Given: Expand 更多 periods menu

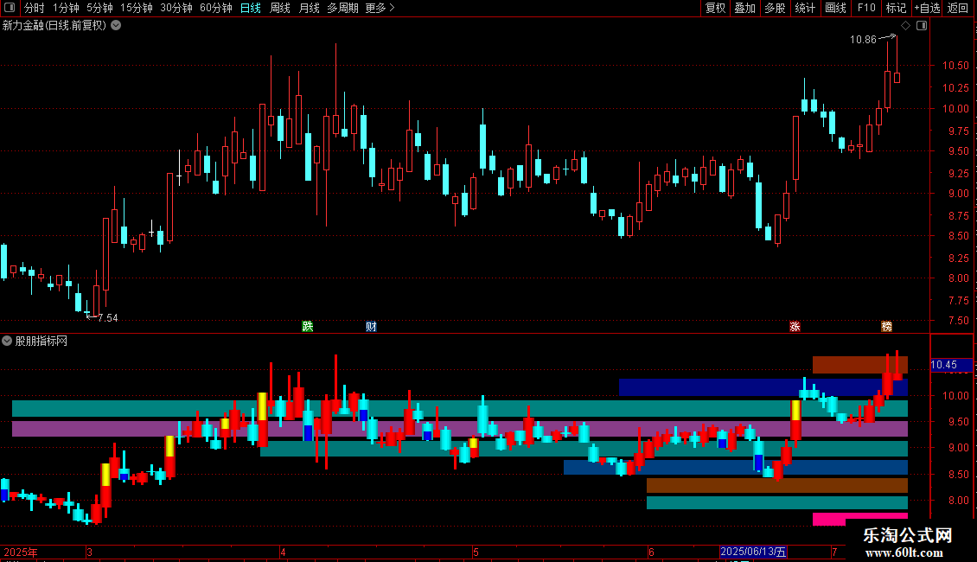Looking at the screenshot, I should [x=380, y=8].
